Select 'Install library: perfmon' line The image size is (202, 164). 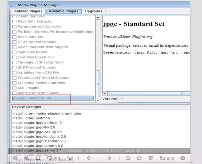coord(31,118)
